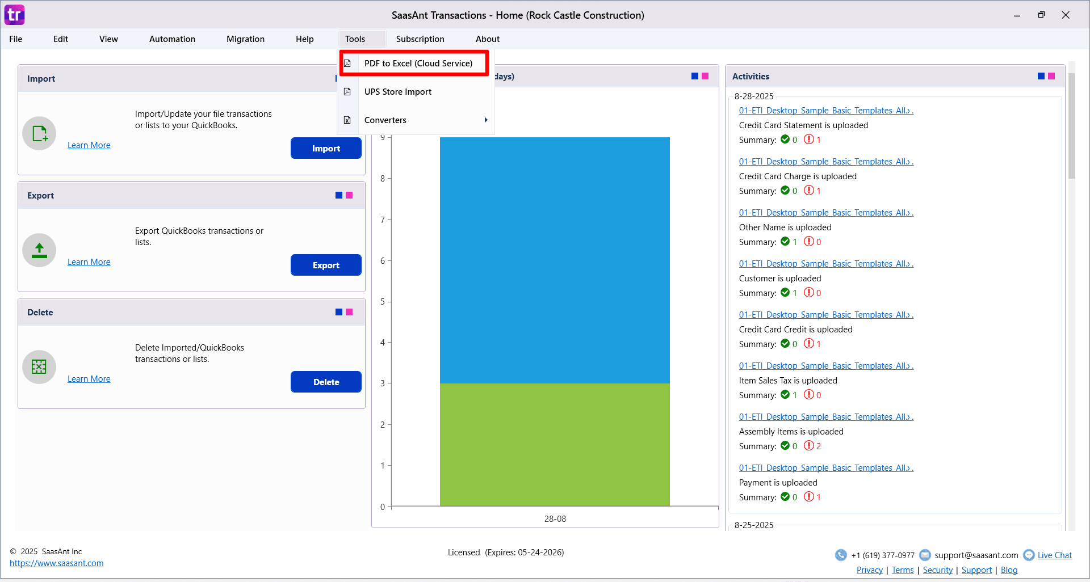Viewport: 1090px width, 582px height.
Task: Open the Migration menu
Action: tap(245, 39)
